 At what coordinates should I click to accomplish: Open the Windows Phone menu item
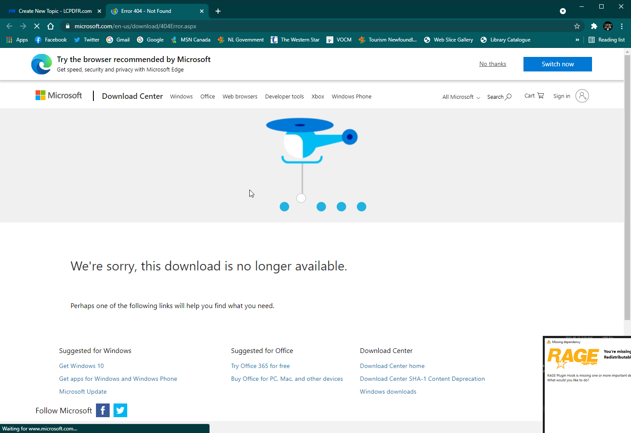pos(352,97)
